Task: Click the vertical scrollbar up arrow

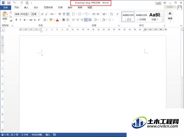Action: [182, 29]
